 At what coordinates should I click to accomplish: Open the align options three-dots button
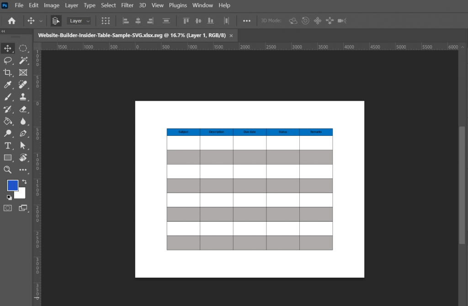247,21
